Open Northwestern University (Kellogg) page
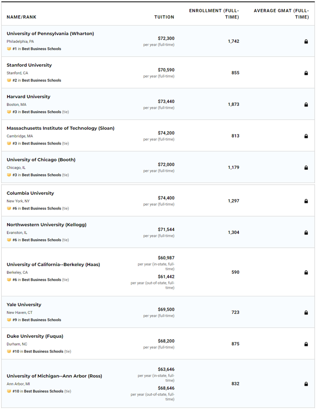The height and width of the screenshot is (409, 316). pyautogui.click(x=46, y=225)
